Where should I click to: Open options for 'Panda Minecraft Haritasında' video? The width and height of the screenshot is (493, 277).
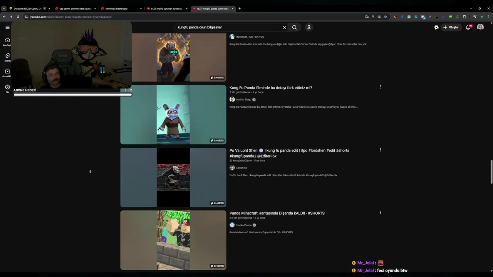pos(381,212)
